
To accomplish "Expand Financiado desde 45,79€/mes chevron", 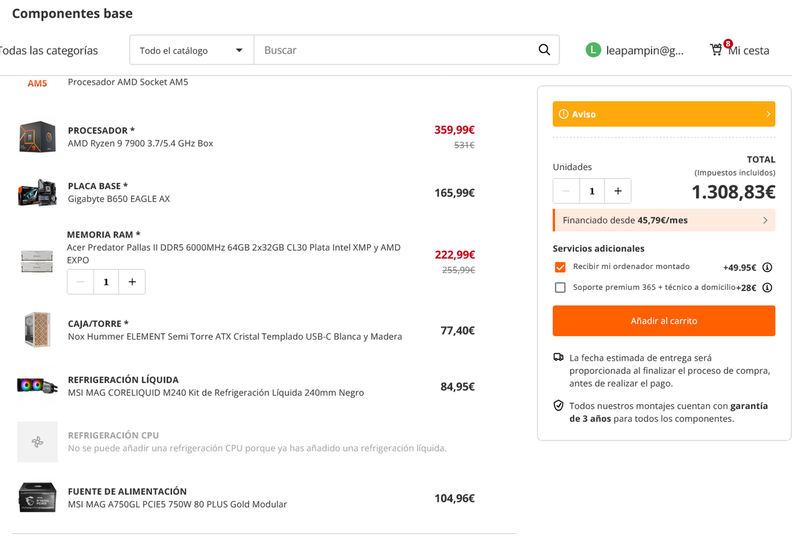I will coord(765,221).
